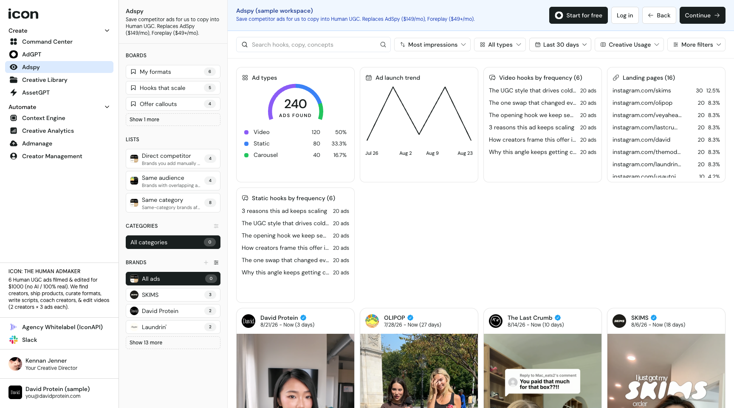Expand brands with Show 13 more

pyautogui.click(x=173, y=343)
